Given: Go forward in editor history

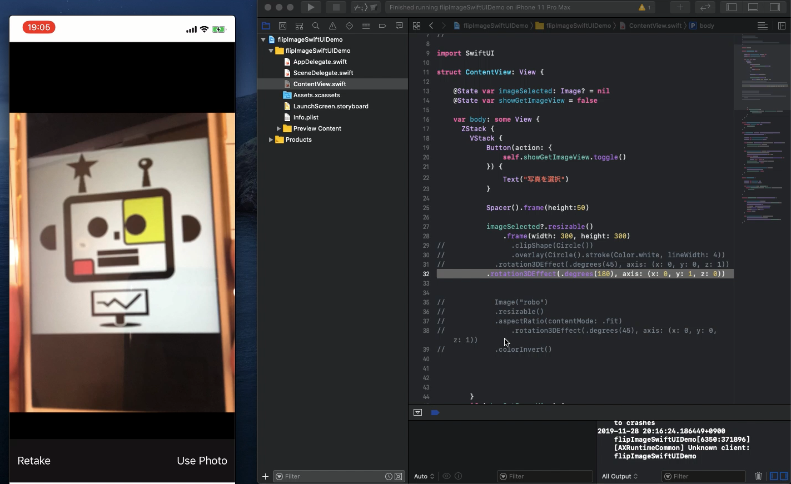Looking at the screenshot, I should (443, 26).
